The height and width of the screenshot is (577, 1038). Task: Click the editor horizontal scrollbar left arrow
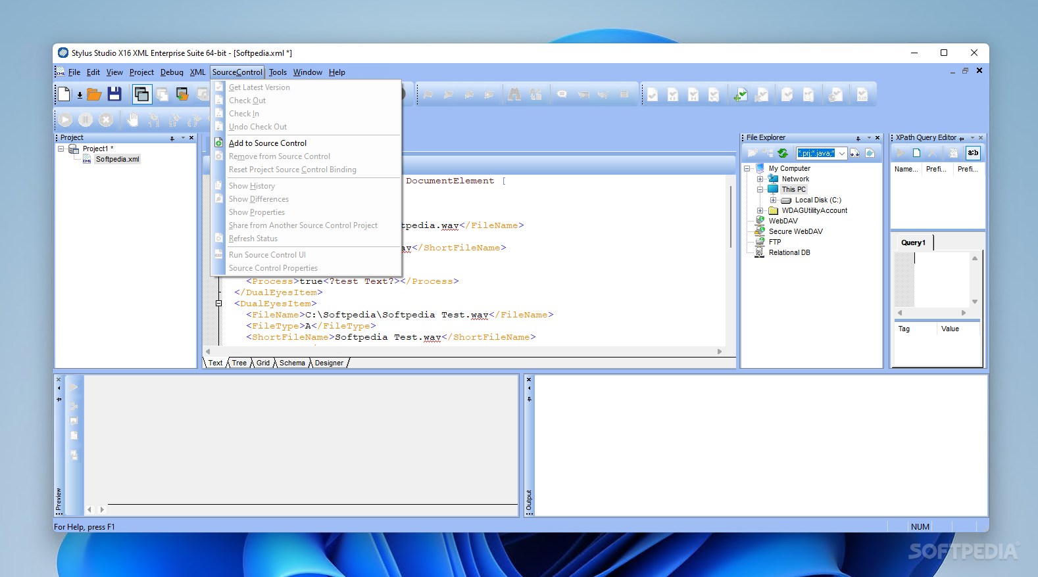coord(208,352)
